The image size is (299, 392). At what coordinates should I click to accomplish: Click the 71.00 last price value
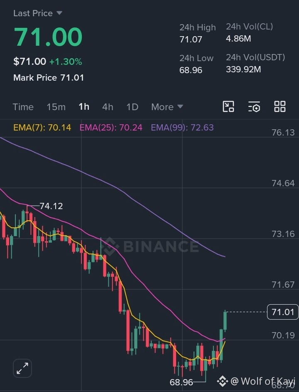tap(48, 37)
